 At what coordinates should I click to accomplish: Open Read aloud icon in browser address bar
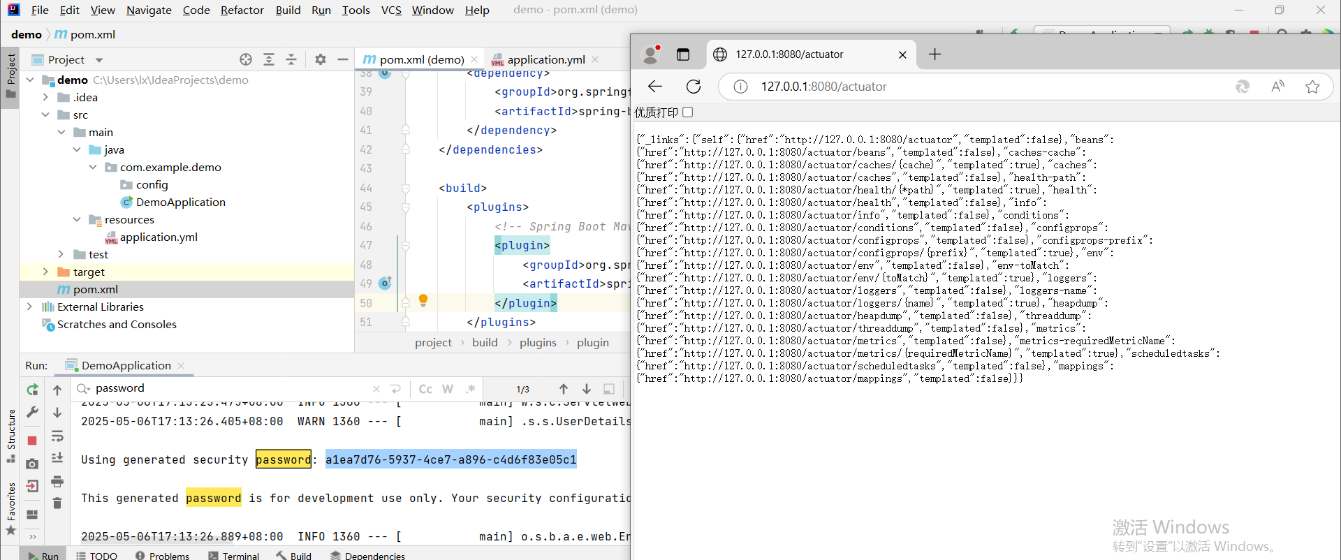click(x=1277, y=87)
